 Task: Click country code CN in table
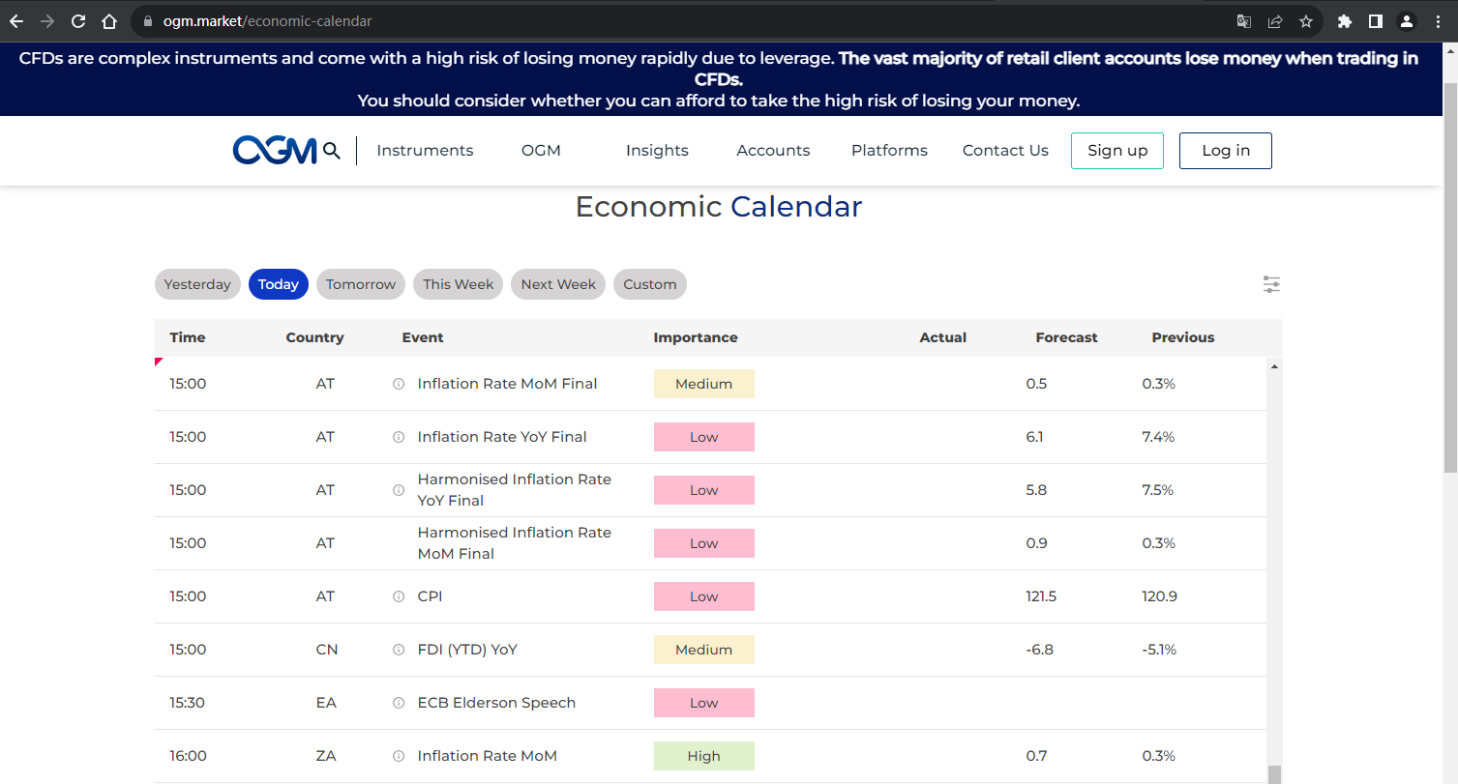(327, 650)
